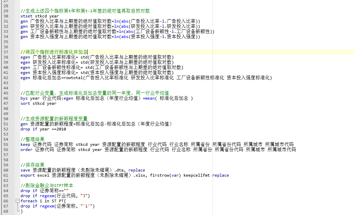
Task: Click line number 37 in gutter
Action: coord(6,52)
